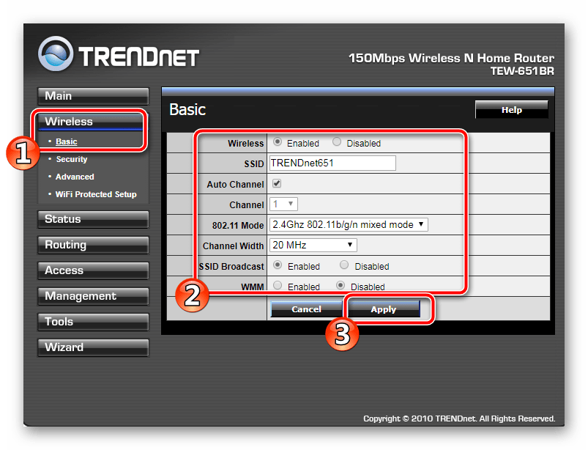The width and height of the screenshot is (588, 450).
Task: Open the Routing menu section
Action: [93, 245]
